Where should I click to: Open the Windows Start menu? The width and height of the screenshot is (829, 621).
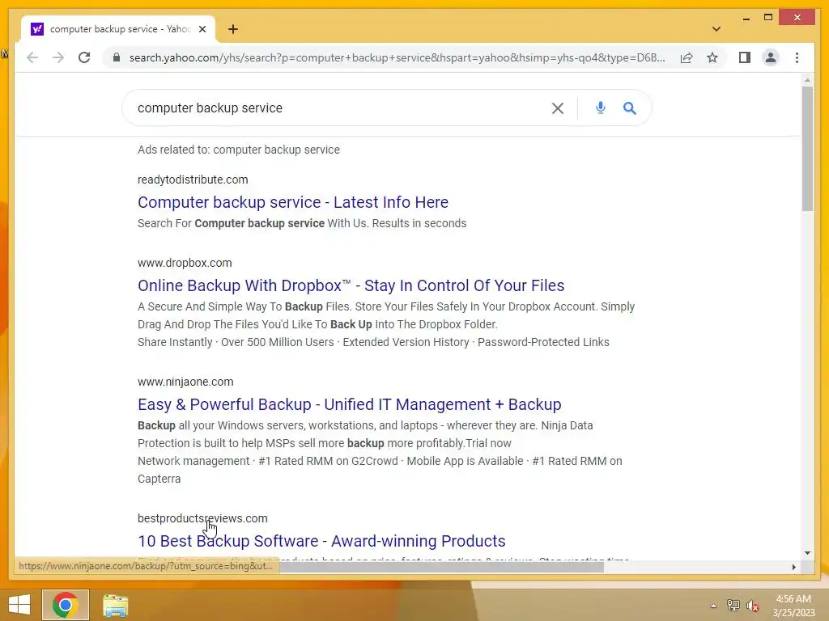(x=19, y=605)
